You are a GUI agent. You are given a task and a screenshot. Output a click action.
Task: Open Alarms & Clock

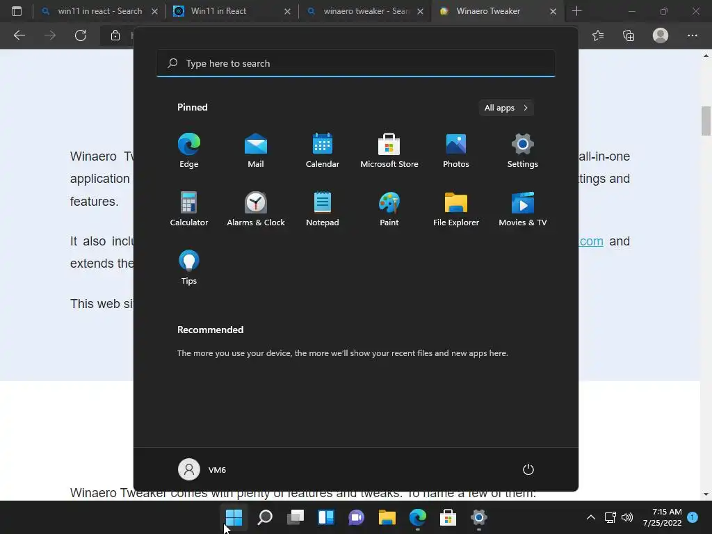(x=256, y=209)
